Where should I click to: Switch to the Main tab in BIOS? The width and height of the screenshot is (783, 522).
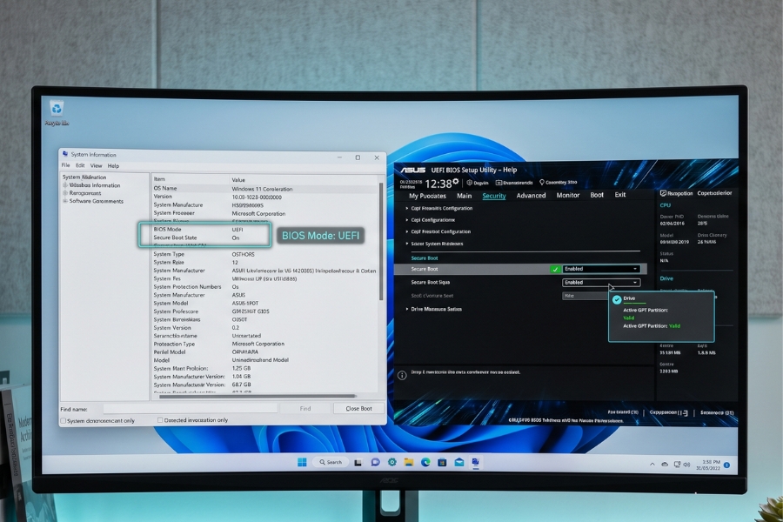[x=464, y=196]
